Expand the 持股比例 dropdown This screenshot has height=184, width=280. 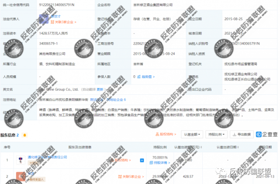click(216, 134)
